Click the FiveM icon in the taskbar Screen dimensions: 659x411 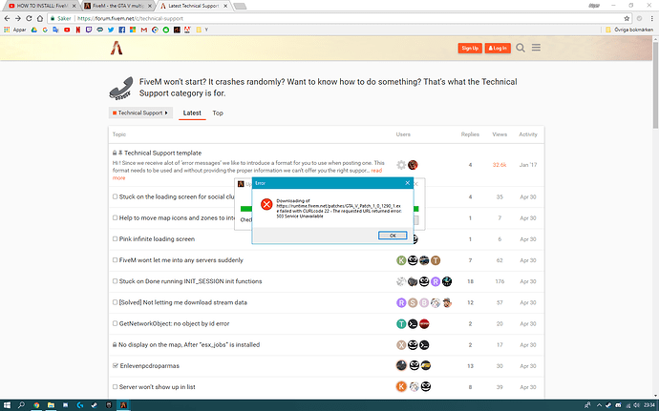123,405
